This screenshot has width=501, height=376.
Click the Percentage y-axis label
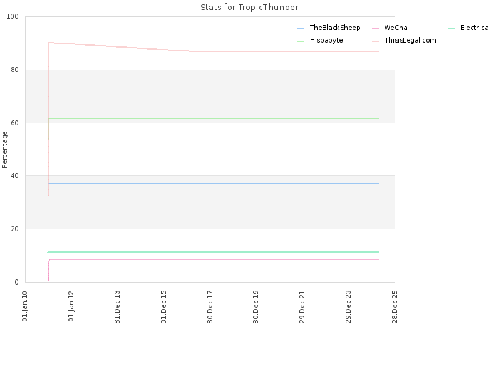tap(4, 150)
